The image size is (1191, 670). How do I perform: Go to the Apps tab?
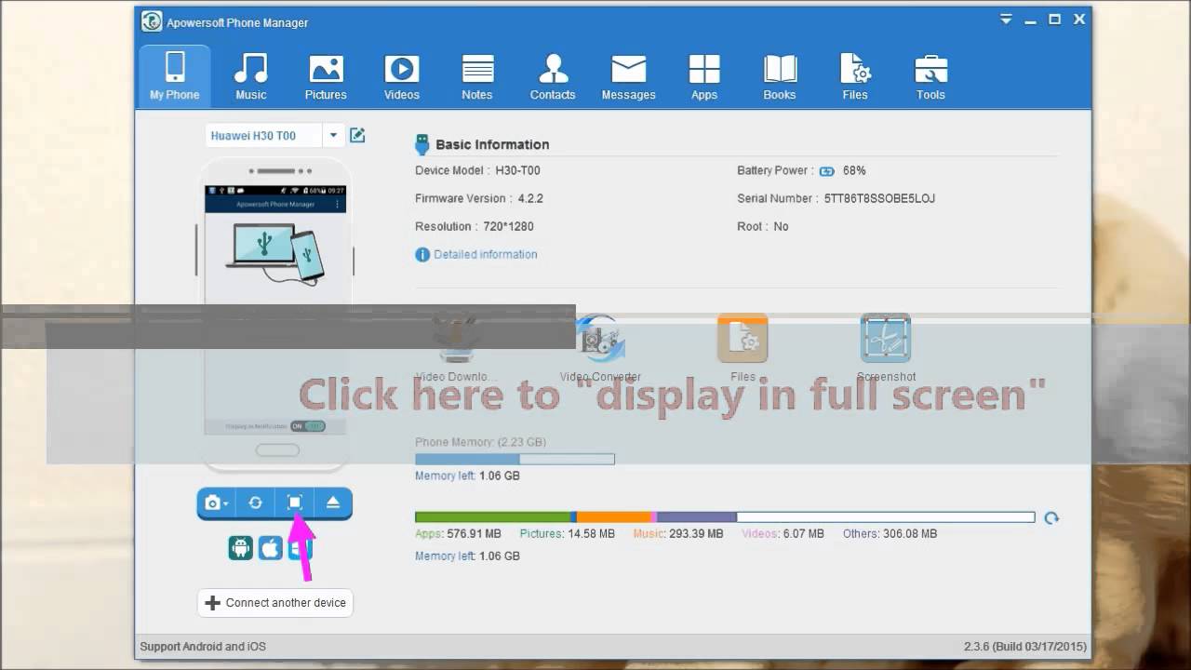[704, 75]
